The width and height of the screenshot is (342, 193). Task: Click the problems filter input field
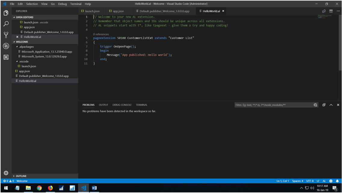coord(274,105)
